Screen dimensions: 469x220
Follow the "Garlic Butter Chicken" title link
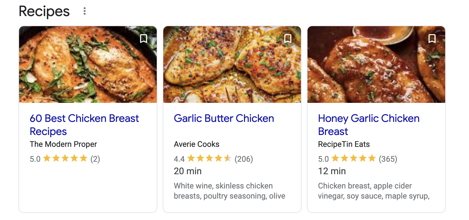pos(224,118)
